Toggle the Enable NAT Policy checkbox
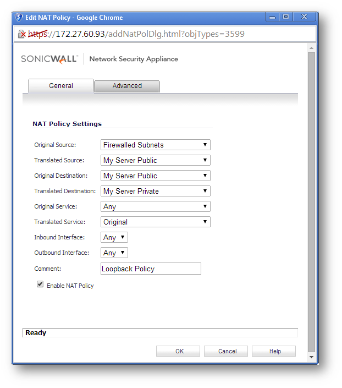 click(40, 285)
